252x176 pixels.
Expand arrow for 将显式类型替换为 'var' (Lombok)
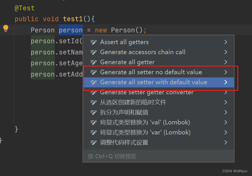[x=226, y=132]
